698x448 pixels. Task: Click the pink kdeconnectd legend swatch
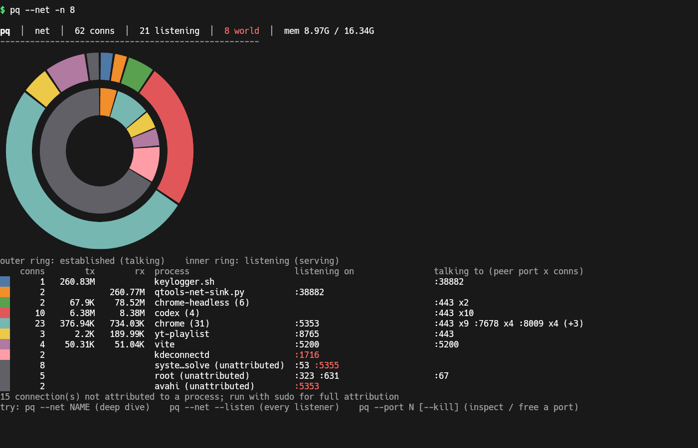tap(5, 355)
